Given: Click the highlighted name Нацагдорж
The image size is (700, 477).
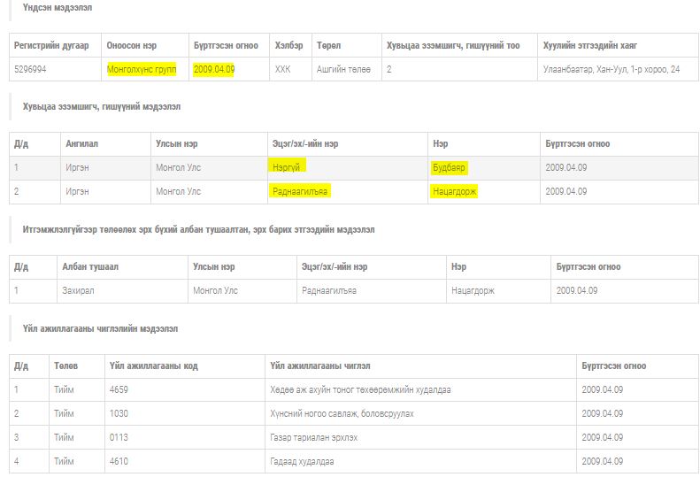Looking at the screenshot, I should coord(455,191).
